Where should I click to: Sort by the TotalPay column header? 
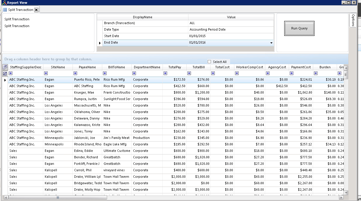coord(175,67)
